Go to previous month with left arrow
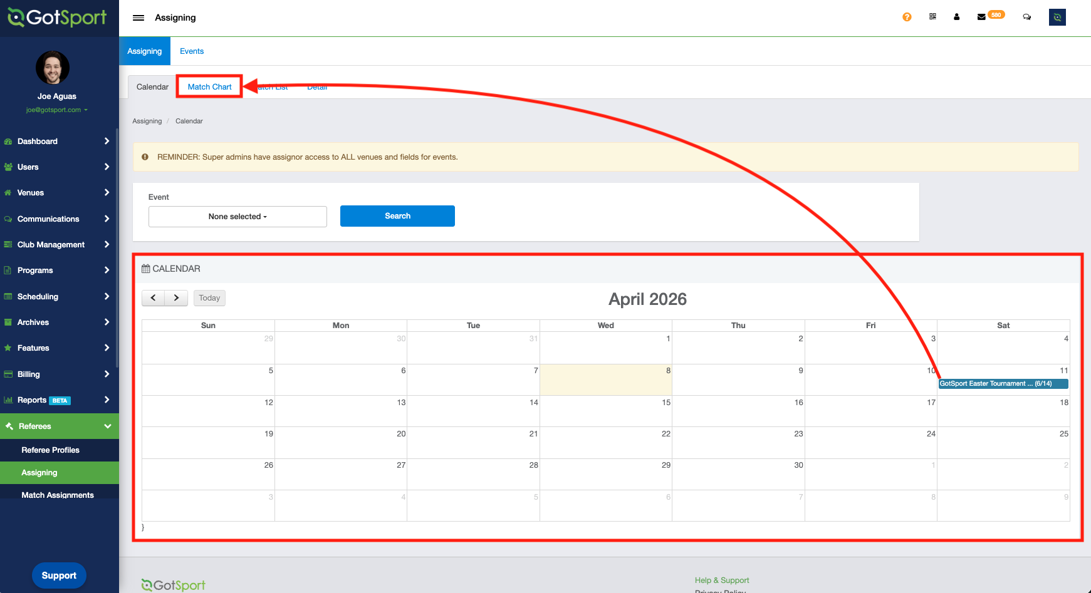1091x593 pixels. (154, 298)
